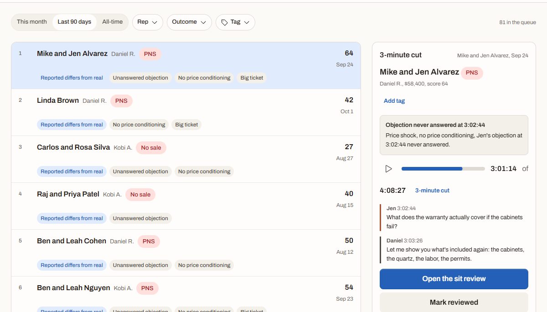The height and width of the screenshot is (312, 547).
Task: Open the Ben and Leah Nguyen row
Action: tap(186, 294)
